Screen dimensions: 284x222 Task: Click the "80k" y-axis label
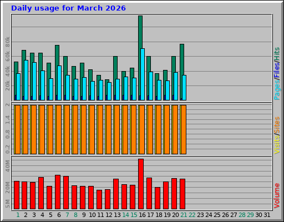click(x=7, y=42)
